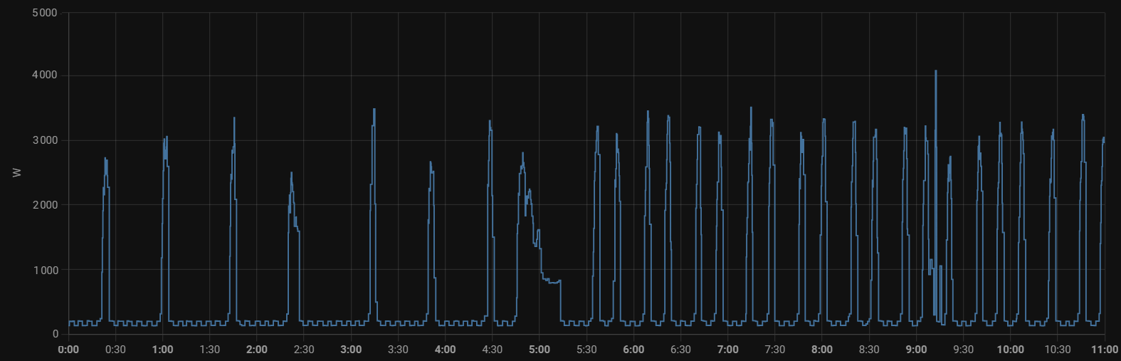Select the 2:30 time axis label

(304, 350)
